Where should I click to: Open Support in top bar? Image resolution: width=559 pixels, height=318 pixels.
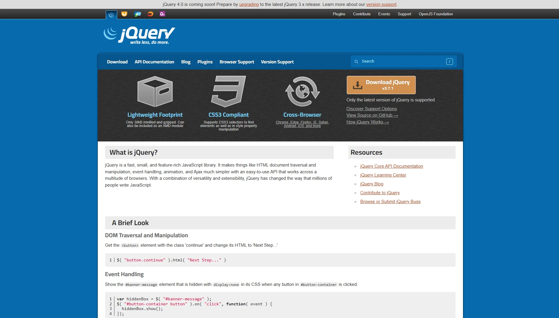[404, 14]
